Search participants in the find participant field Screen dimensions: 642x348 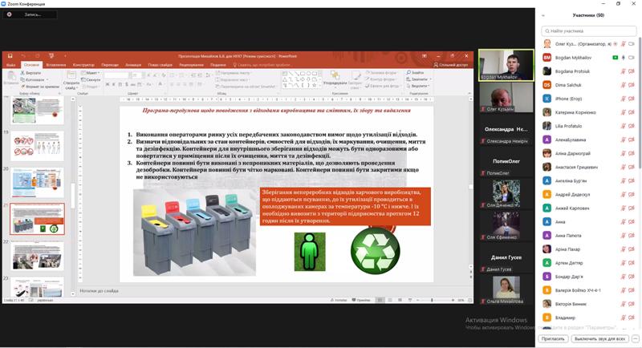[x=589, y=30]
